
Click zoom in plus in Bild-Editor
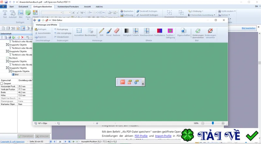tap(223, 123)
